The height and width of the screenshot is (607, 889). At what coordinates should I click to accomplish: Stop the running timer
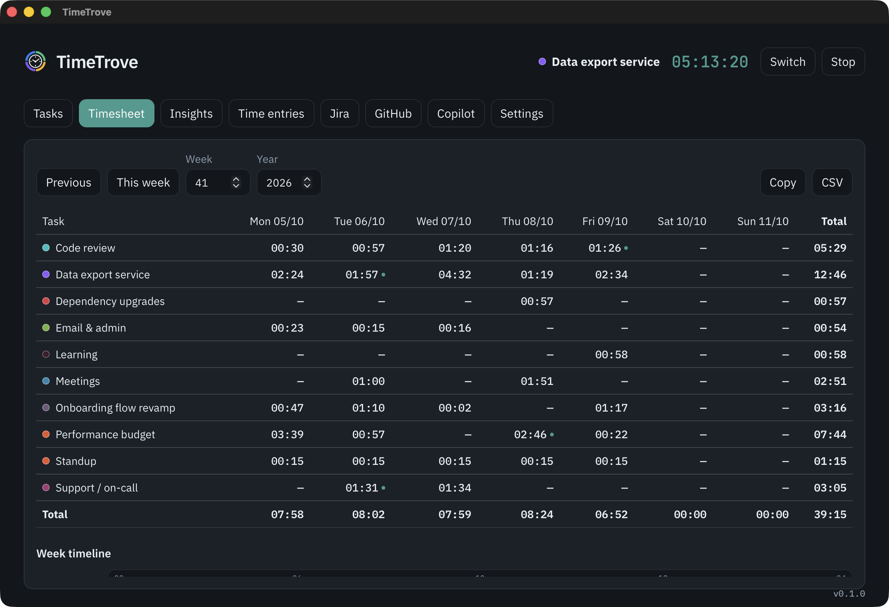pyautogui.click(x=843, y=61)
